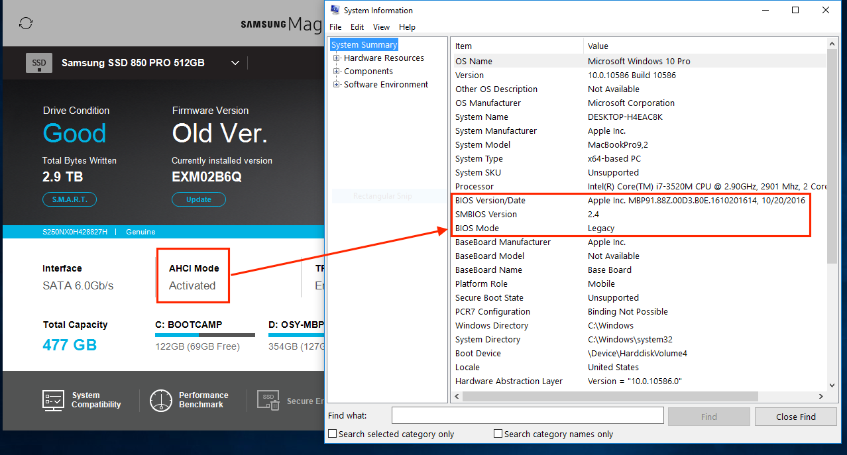Image resolution: width=847 pixels, height=455 pixels.
Task: Expand the Hardware Resources tree node
Action: [x=337, y=58]
